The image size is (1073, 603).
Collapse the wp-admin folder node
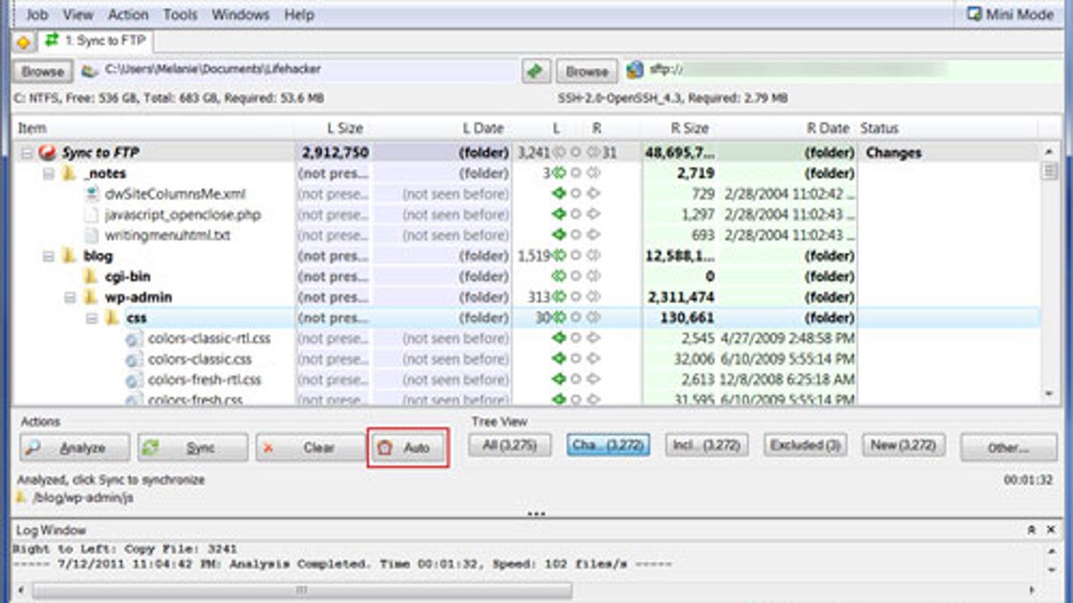[70, 297]
